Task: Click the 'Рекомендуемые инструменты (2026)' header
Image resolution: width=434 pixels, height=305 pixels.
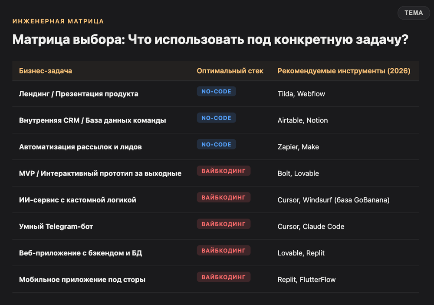Action: (x=344, y=71)
